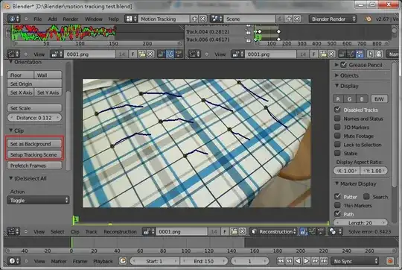Open the pivot point selector in bottom header

[336, 232]
